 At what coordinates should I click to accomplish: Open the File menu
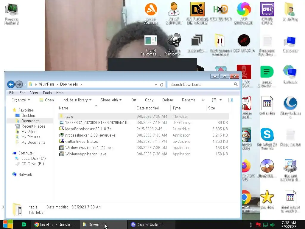[12, 93]
